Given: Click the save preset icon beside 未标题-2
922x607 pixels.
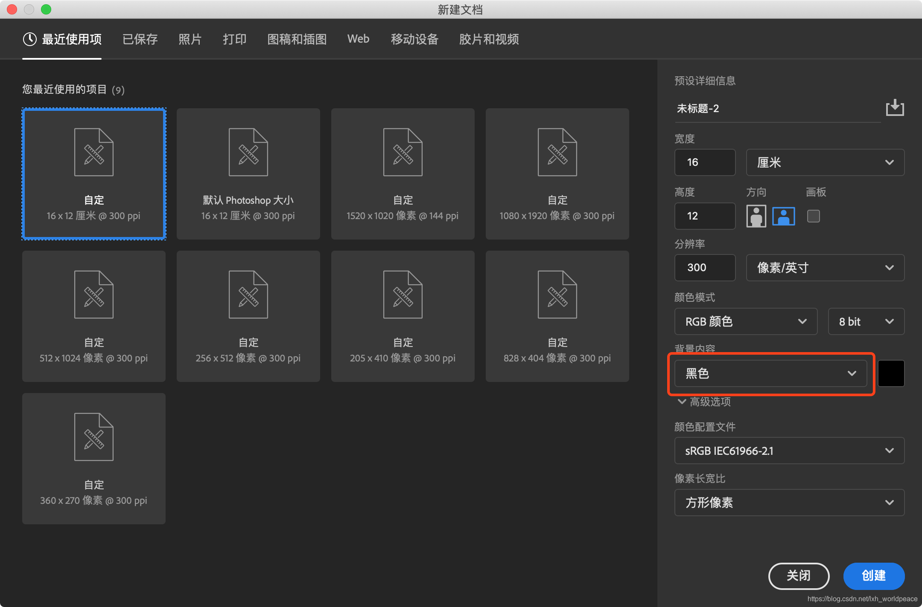Looking at the screenshot, I should coord(895,107).
